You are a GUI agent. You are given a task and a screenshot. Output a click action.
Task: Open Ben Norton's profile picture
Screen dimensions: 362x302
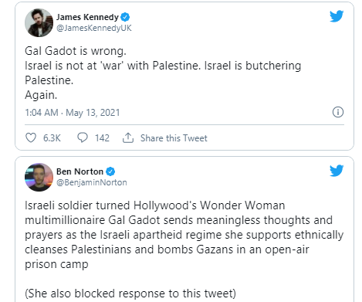[39, 177]
